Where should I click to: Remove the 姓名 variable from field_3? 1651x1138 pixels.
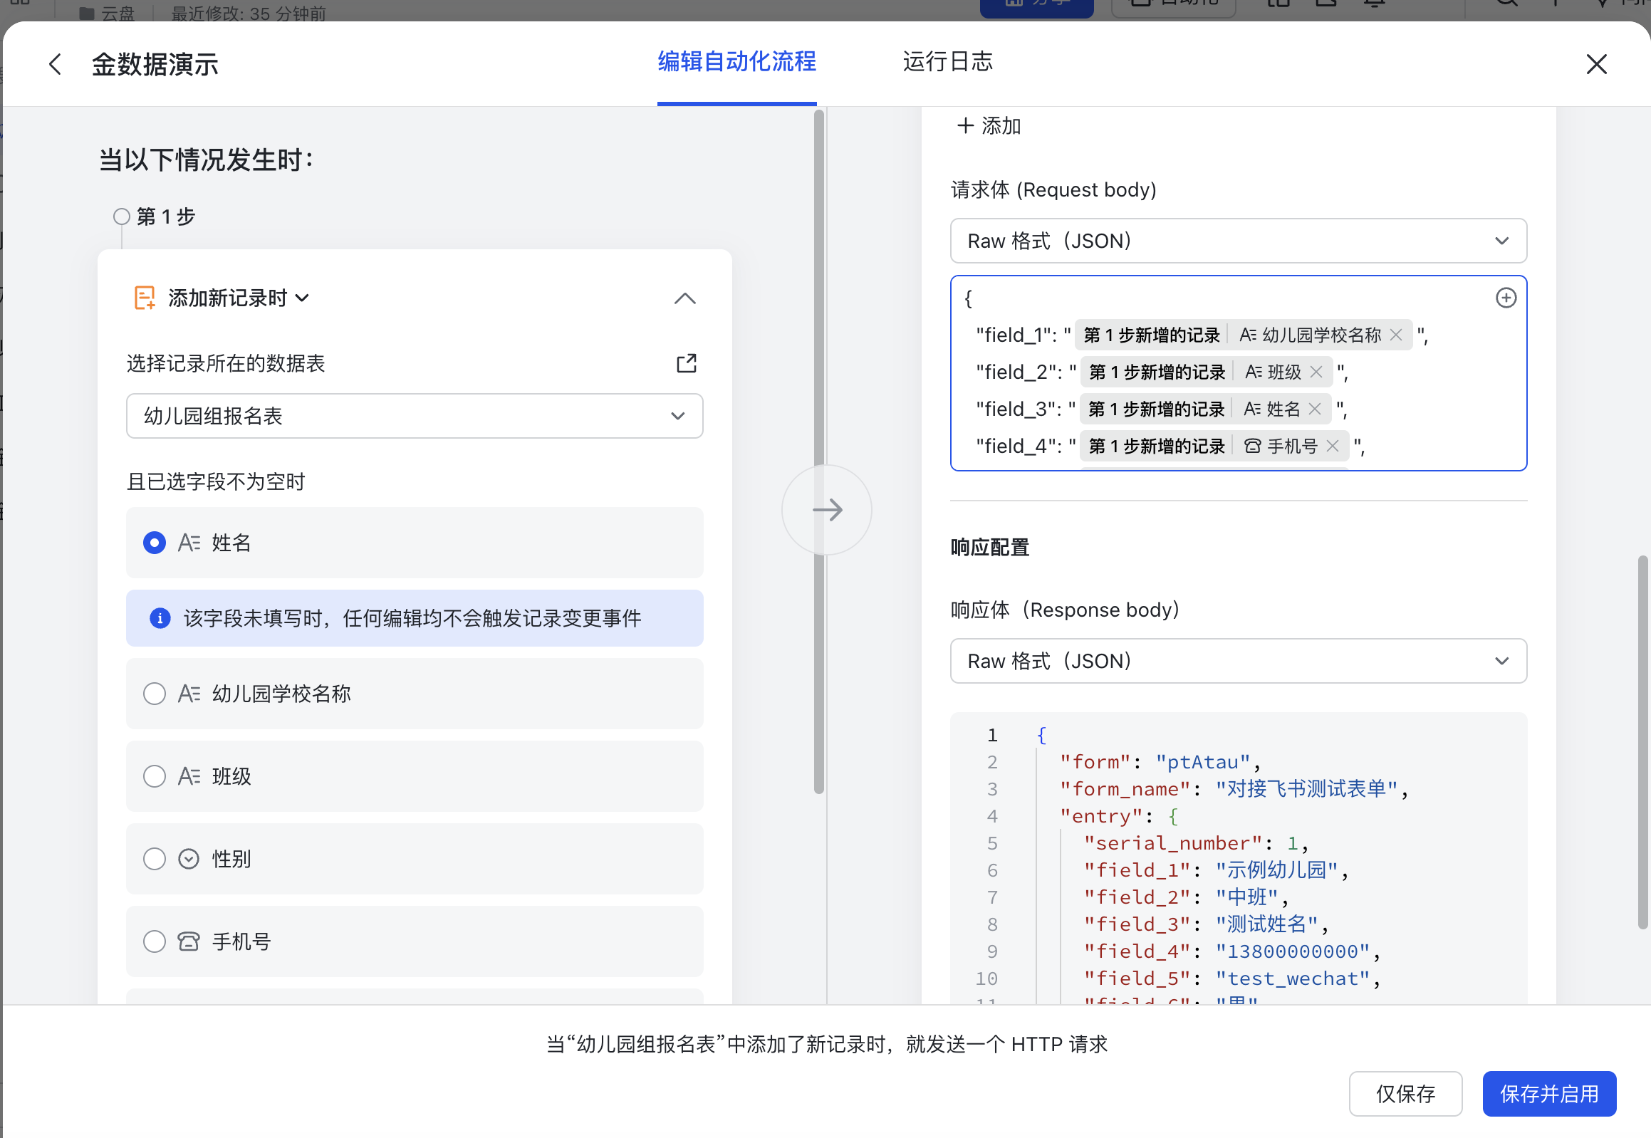(x=1314, y=409)
